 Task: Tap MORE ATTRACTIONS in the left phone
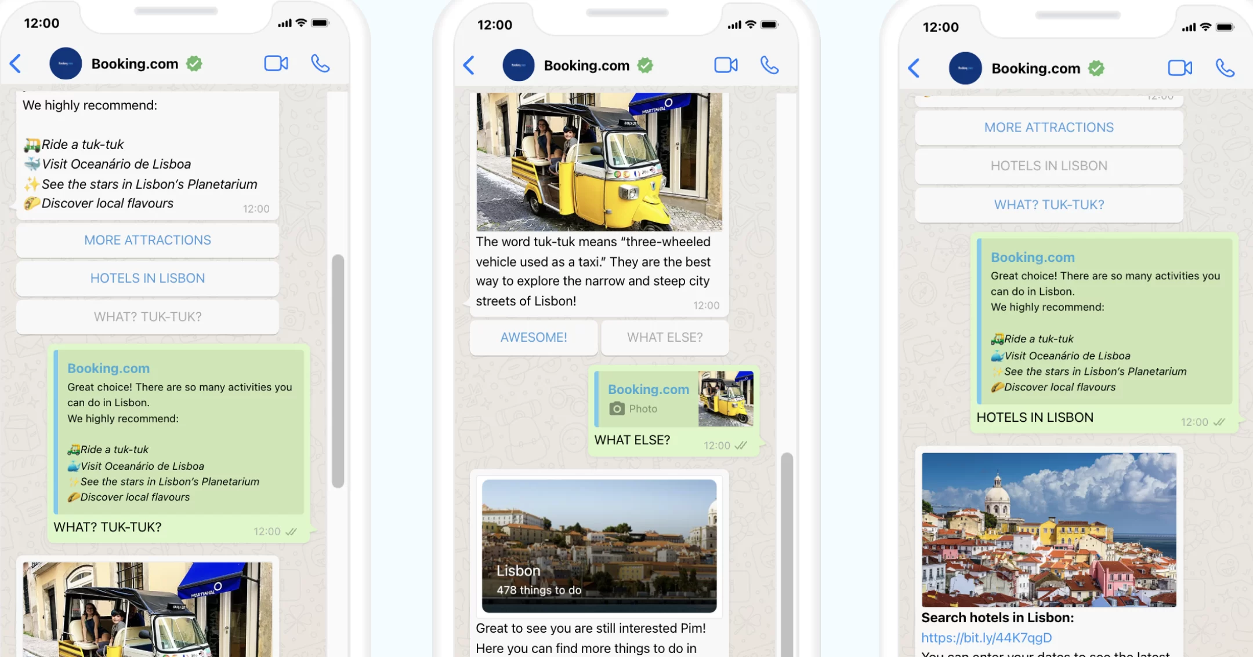pyautogui.click(x=147, y=240)
